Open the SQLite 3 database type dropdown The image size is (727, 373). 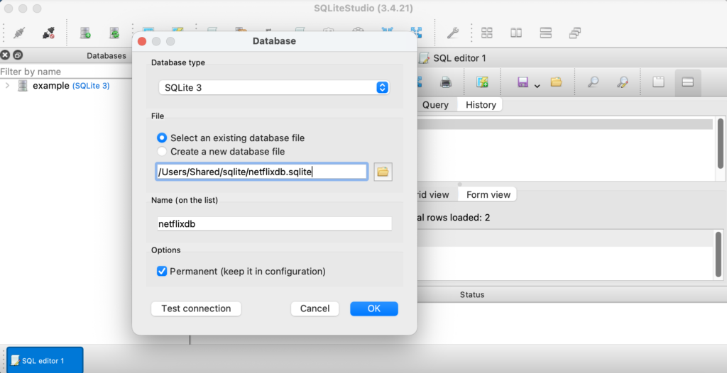click(x=274, y=87)
